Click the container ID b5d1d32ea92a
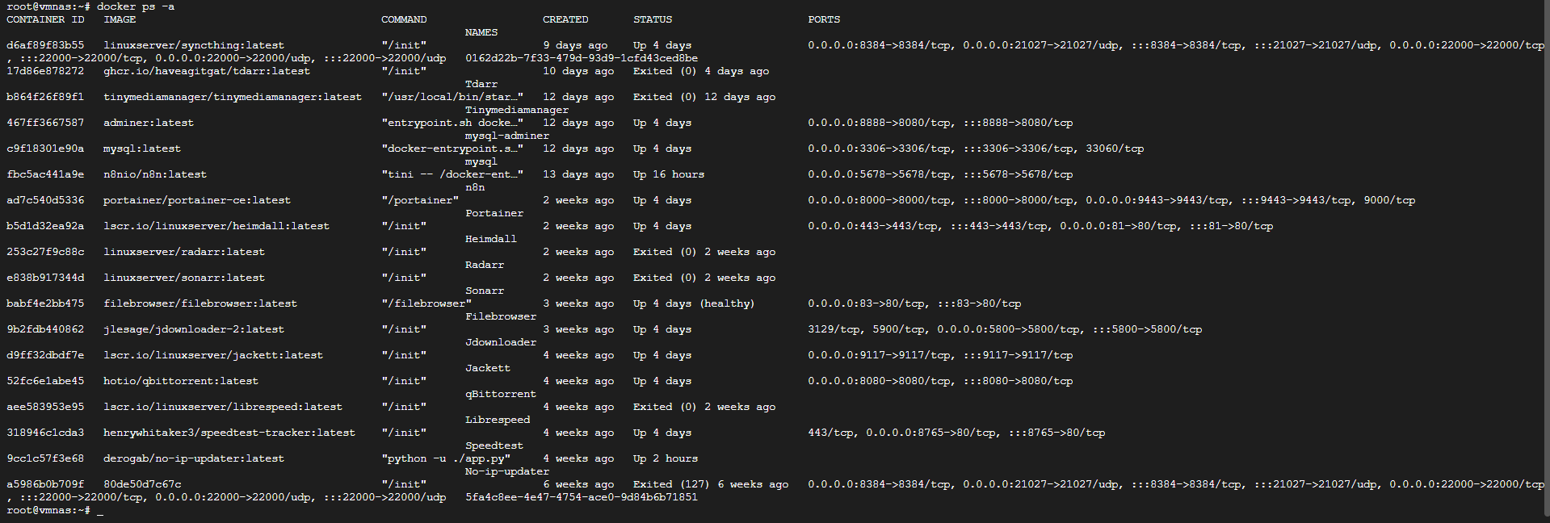 [x=45, y=226]
